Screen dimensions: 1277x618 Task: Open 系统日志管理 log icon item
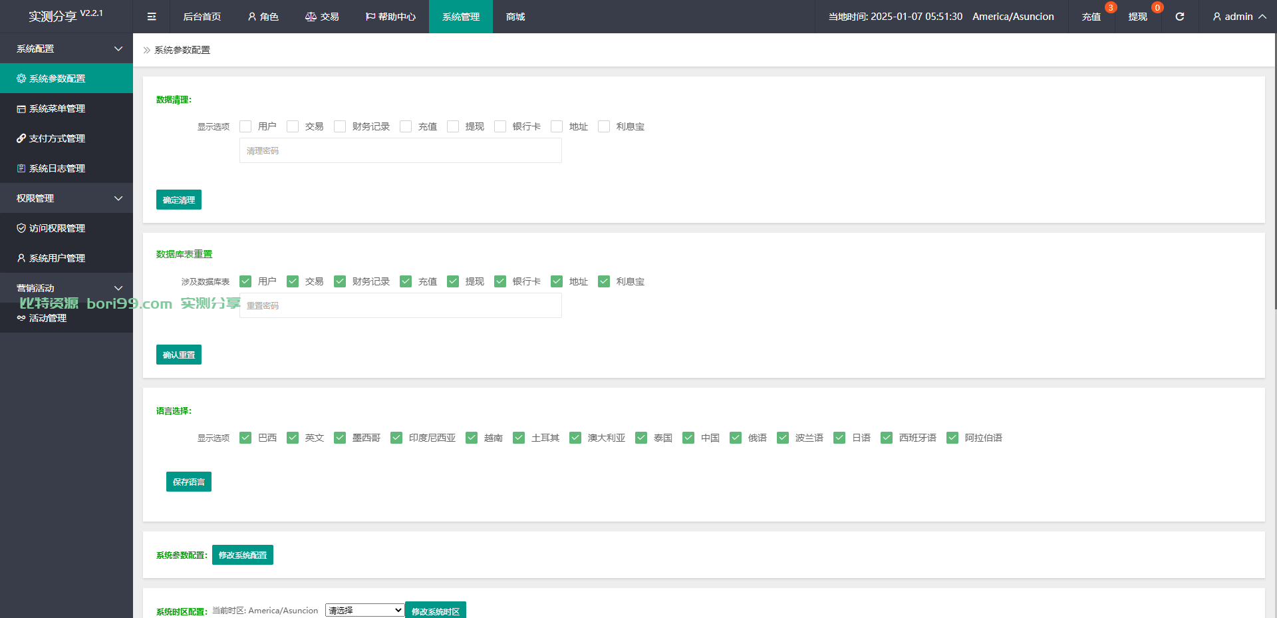67,168
